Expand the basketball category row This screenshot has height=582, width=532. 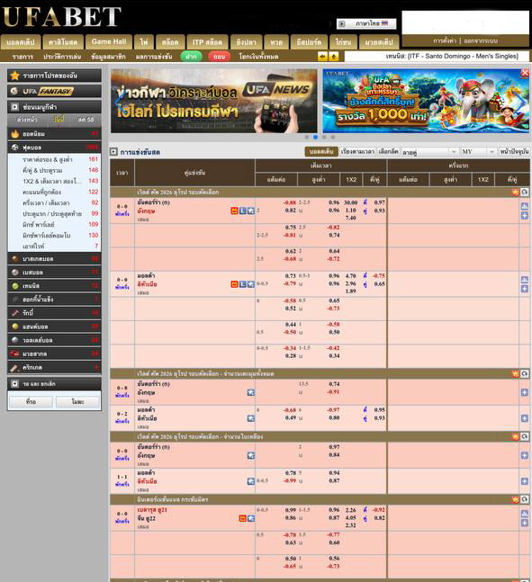click(54, 259)
